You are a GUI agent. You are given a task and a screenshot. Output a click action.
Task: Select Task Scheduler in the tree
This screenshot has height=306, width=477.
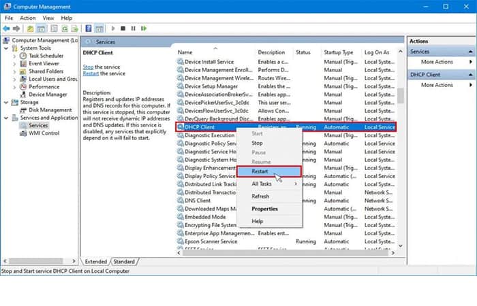click(x=46, y=56)
